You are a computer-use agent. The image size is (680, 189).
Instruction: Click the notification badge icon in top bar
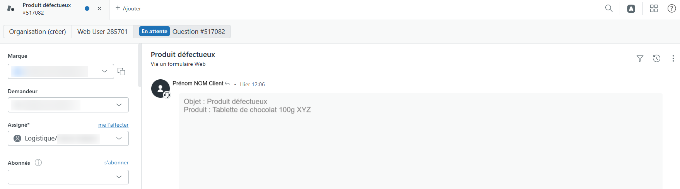[631, 8]
